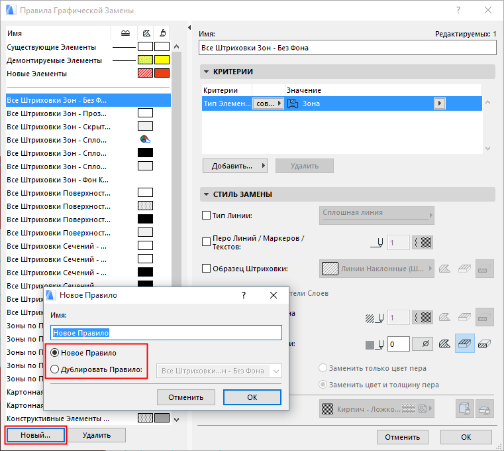Click red surface swatch of Новые Элементы

click(x=162, y=73)
